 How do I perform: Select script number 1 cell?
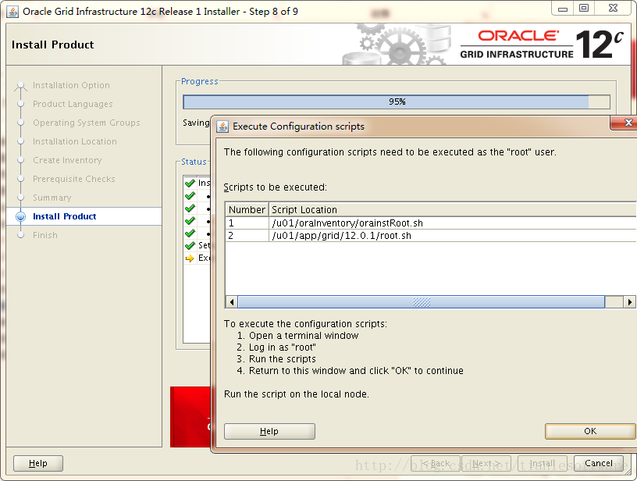[x=247, y=223]
